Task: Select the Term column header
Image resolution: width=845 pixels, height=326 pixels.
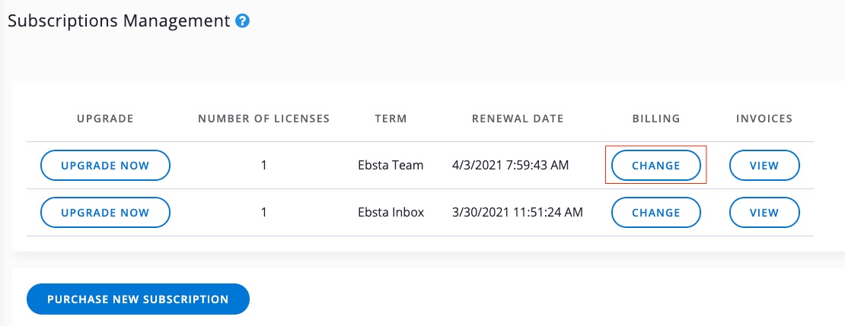Action: (391, 119)
